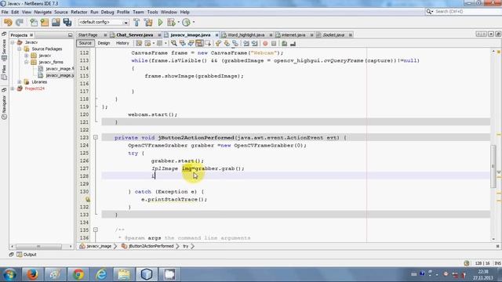
Task: Click the Shift Line Right icon
Action: point(254,43)
